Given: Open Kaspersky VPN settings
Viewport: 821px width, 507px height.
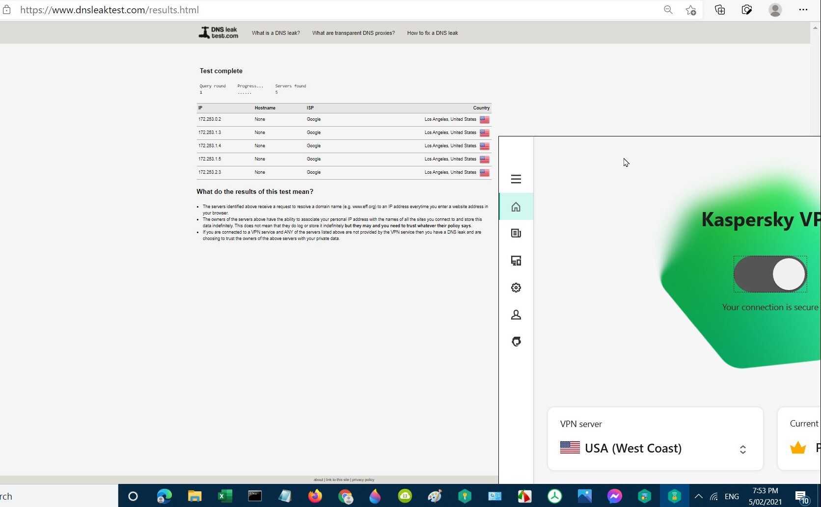Looking at the screenshot, I should pos(516,288).
